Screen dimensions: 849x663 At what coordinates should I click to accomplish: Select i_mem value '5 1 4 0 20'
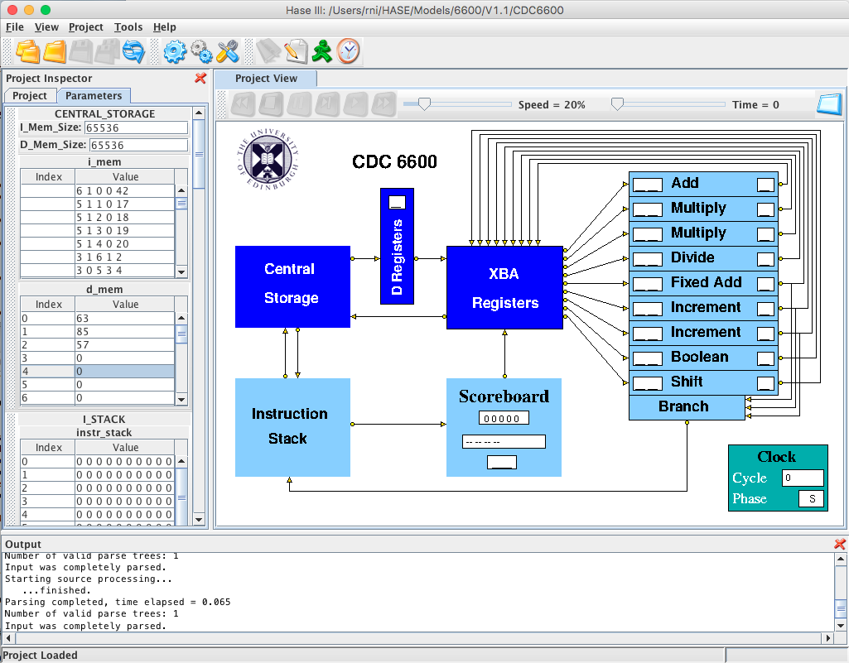click(x=124, y=243)
